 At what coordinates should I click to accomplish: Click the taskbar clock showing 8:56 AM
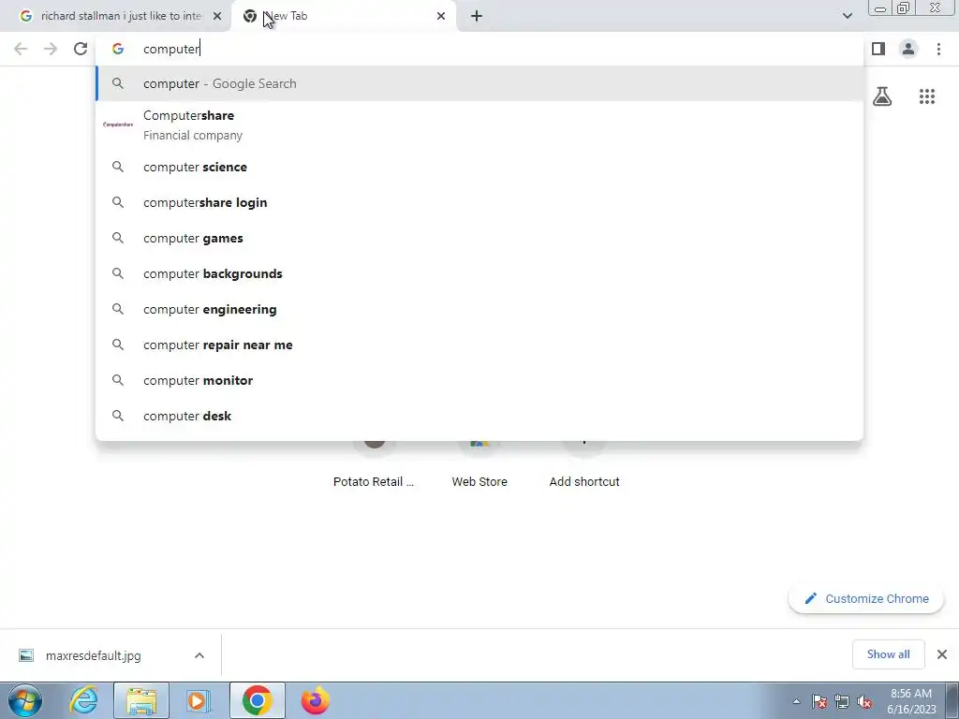(x=911, y=701)
